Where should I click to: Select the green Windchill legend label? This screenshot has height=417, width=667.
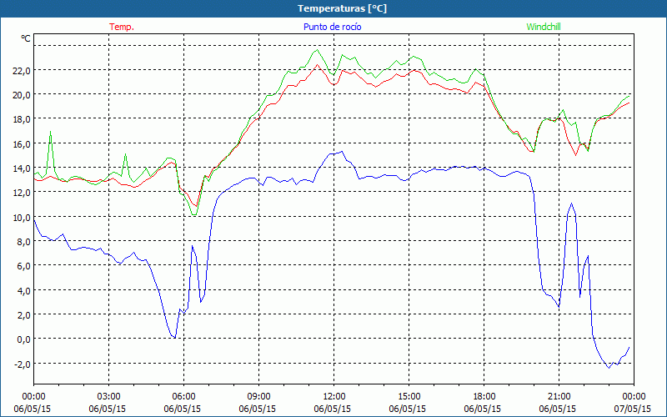(x=544, y=27)
